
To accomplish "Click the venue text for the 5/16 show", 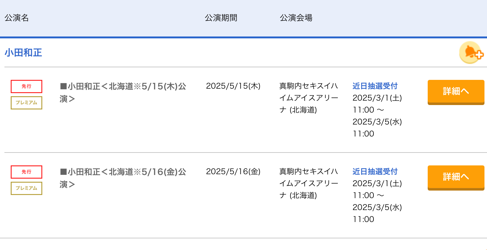I will pyautogui.click(x=308, y=183).
